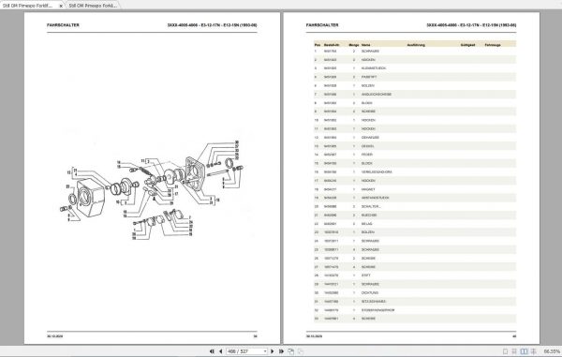Go to the next page
The image size is (562, 357).
(x=273, y=351)
